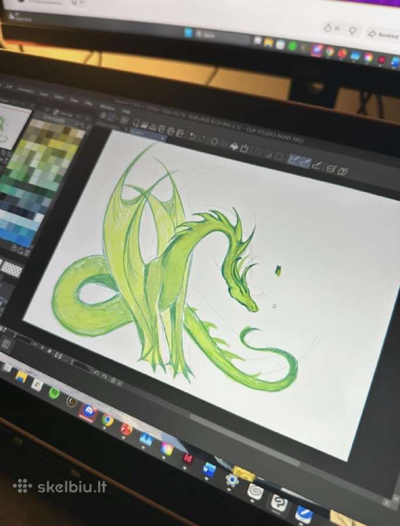Click the New canvas icon in command bar
This screenshot has width=400, height=526.
pyautogui.click(x=136, y=123)
